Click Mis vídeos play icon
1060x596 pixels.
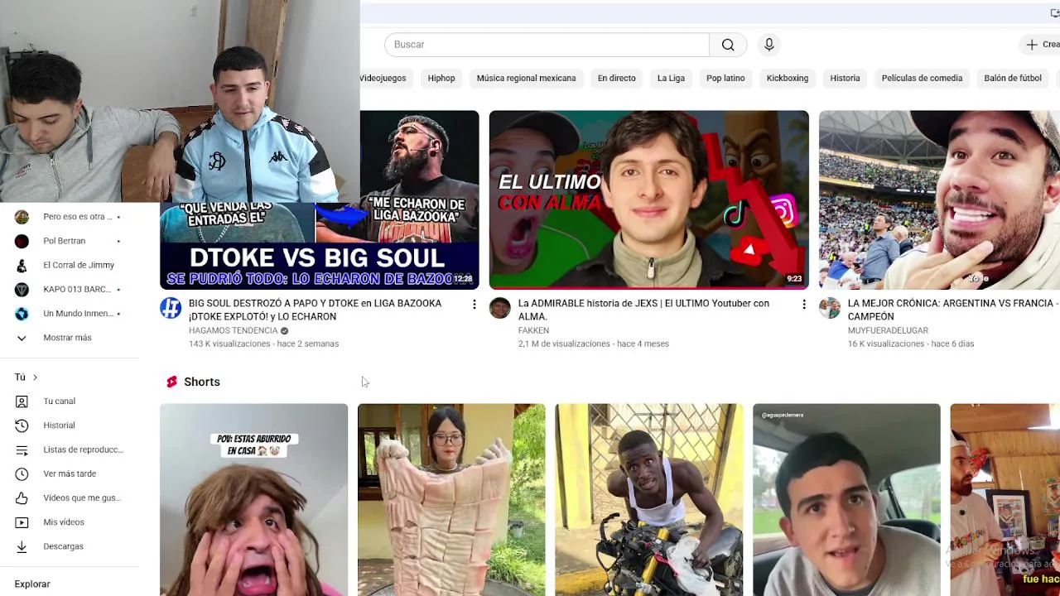[22, 522]
